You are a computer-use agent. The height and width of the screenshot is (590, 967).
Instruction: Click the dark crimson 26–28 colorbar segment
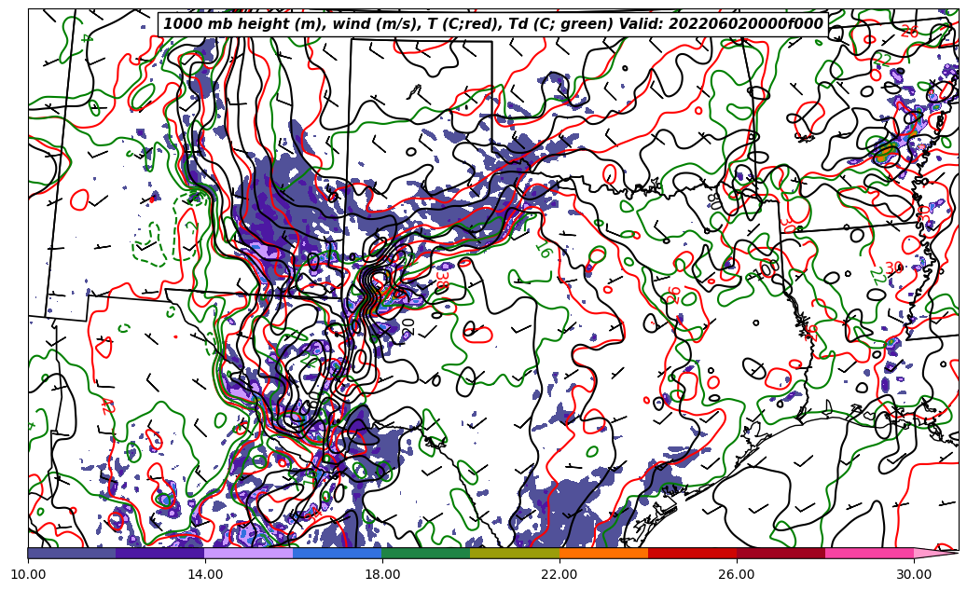[x=781, y=553]
